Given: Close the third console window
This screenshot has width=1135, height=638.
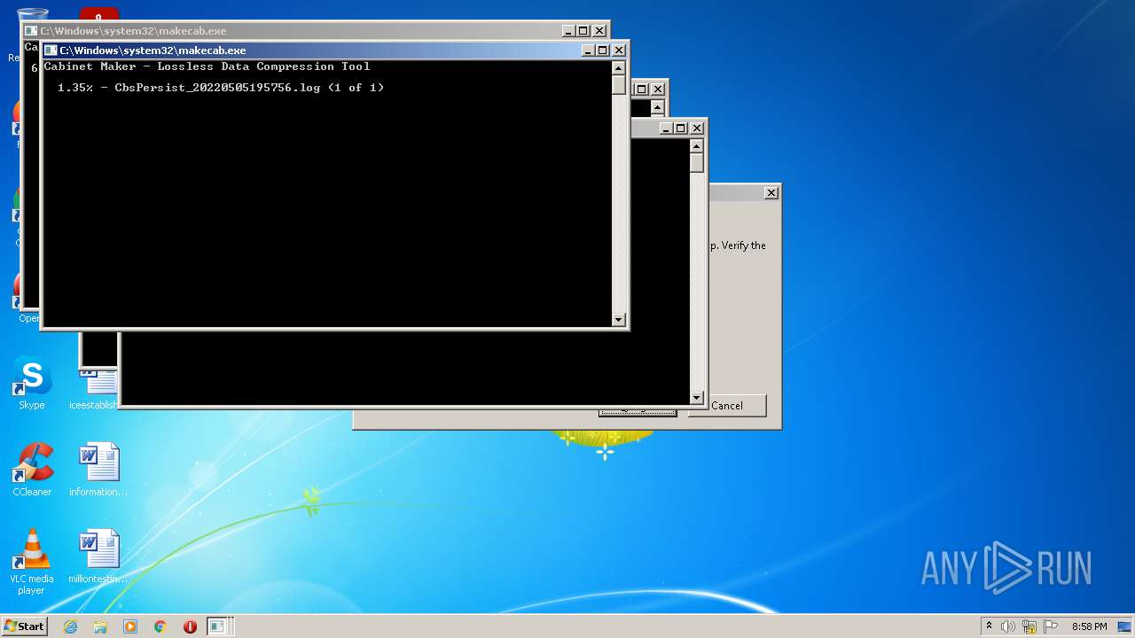Looking at the screenshot, I should click(658, 89).
